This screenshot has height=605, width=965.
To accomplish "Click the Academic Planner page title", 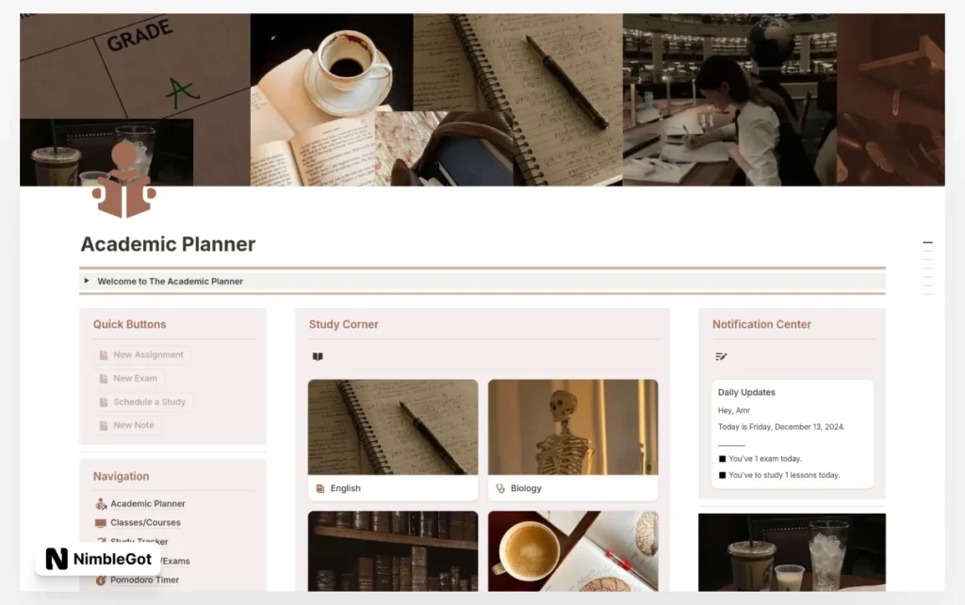I will (x=168, y=244).
